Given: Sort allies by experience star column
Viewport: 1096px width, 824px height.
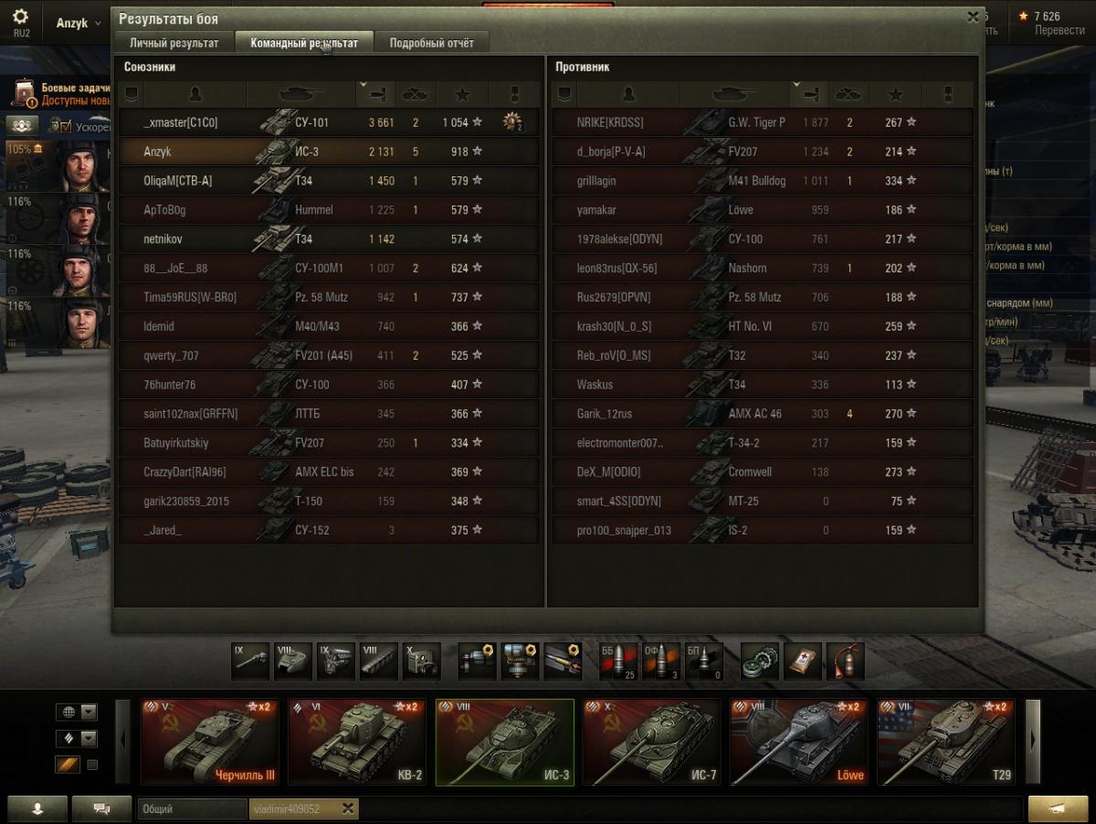Looking at the screenshot, I should (x=461, y=93).
